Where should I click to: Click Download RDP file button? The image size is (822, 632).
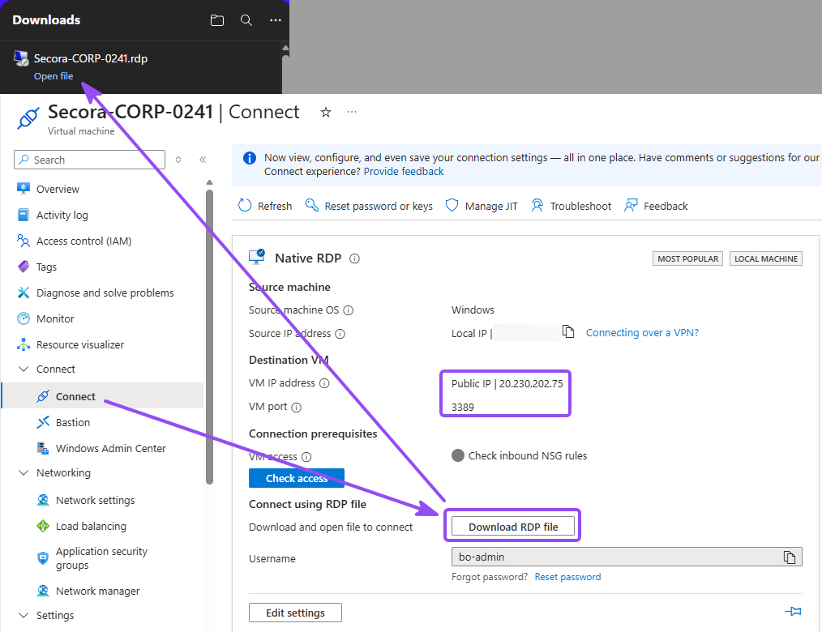[512, 527]
